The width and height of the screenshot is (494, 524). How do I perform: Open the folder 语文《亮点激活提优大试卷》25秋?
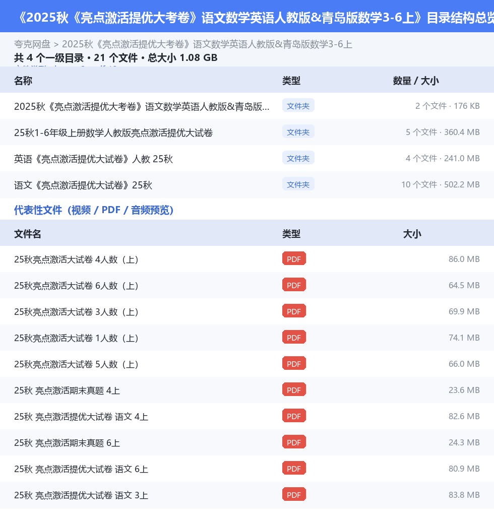click(x=83, y=185)
